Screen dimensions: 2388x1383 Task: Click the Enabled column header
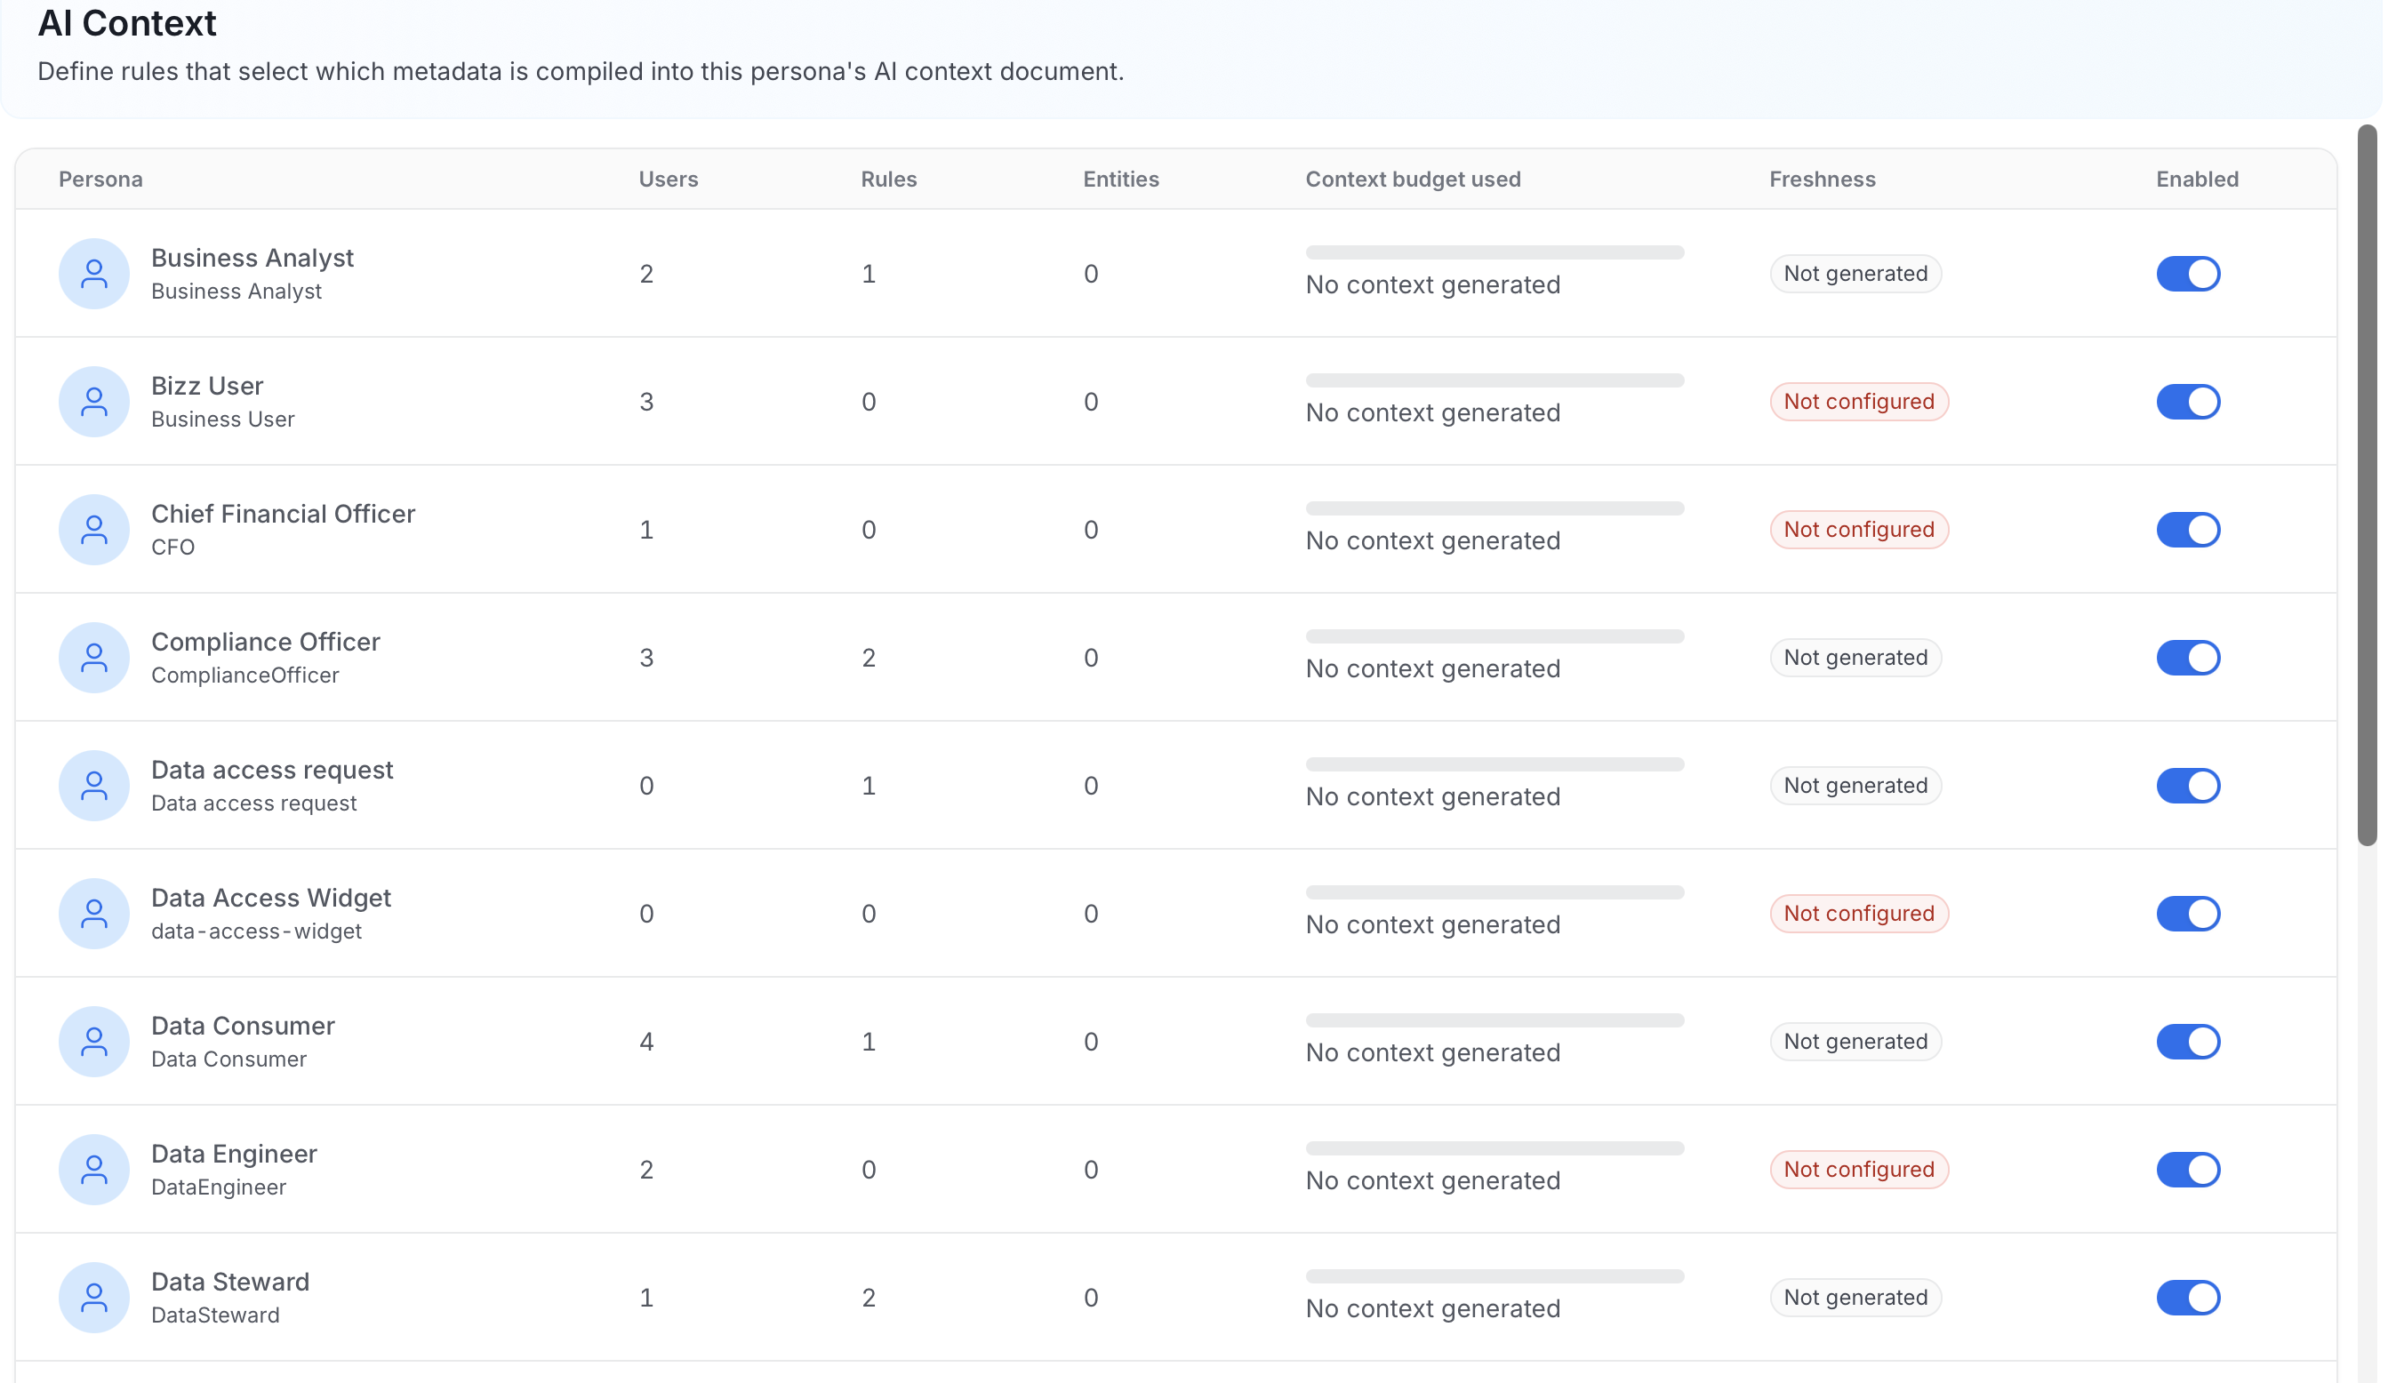pos(2197,179)
